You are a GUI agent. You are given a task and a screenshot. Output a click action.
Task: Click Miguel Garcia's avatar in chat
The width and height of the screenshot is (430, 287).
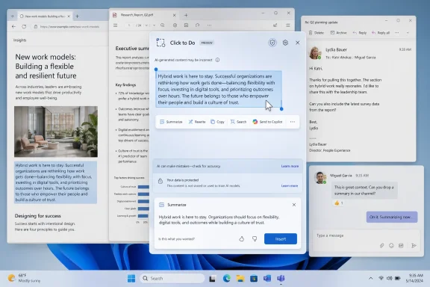point(320,178)
